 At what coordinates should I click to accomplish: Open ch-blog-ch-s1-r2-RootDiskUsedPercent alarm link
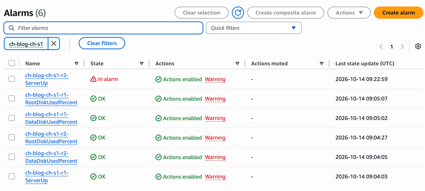coord(51,138)
